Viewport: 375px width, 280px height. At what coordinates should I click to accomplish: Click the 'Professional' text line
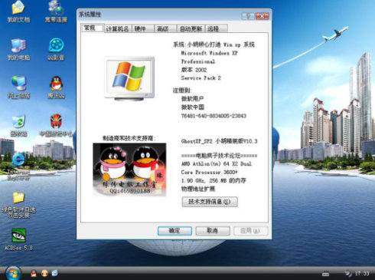pyautogui.click(x=198, y=61)
